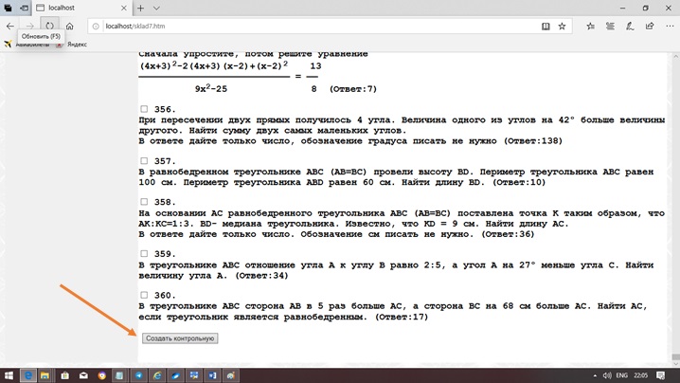Tick the checkbox for problem 360
Image resolution: width=680 pixels, height=383 pixels.
point(143,295)
